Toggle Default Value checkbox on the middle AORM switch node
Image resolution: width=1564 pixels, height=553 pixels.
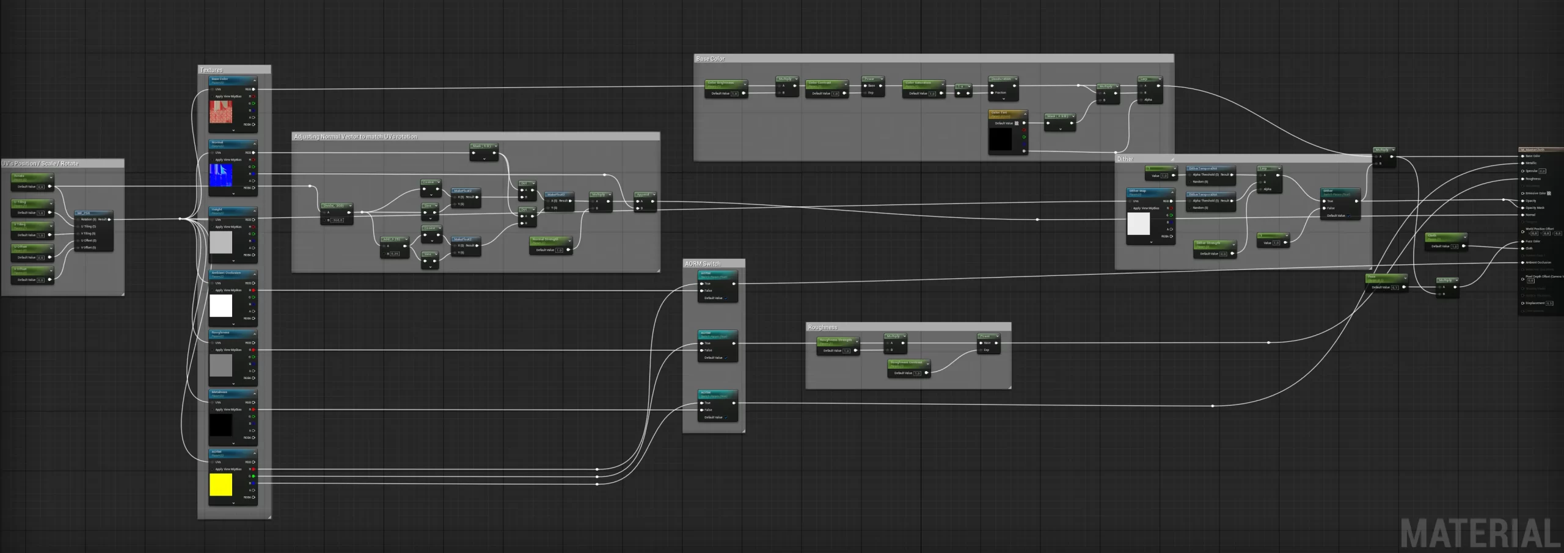[x=726, y=358]
